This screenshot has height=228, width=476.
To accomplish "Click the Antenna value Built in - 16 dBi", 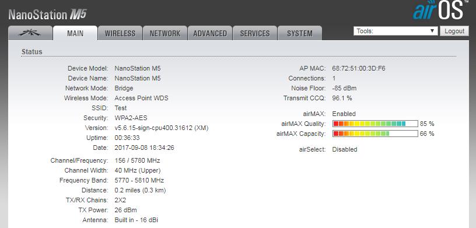I will point(136,220).
